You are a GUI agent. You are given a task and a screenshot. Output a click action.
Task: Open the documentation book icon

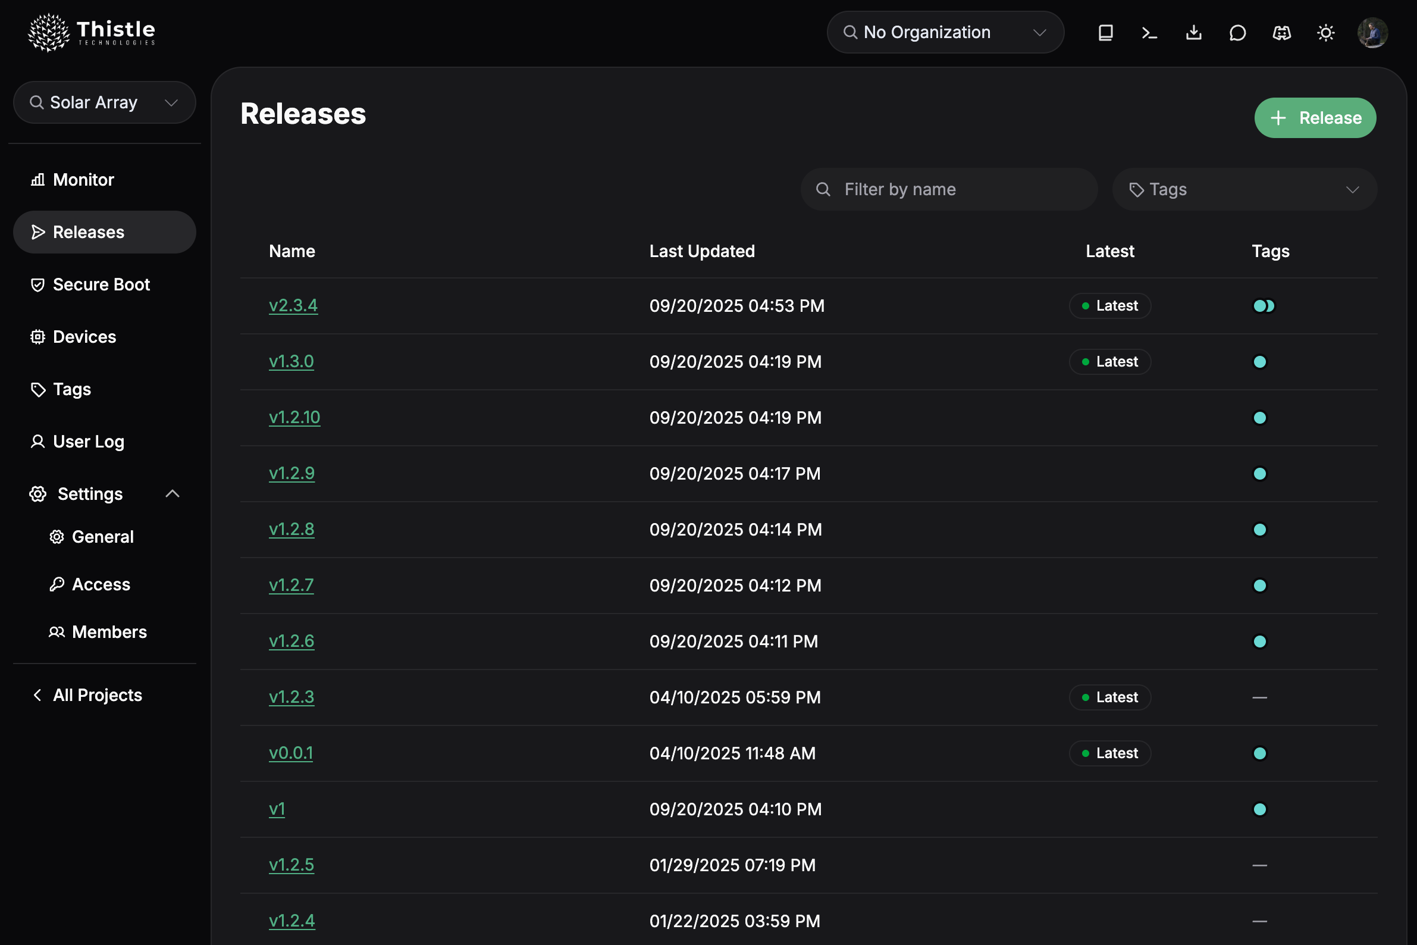1105,33
